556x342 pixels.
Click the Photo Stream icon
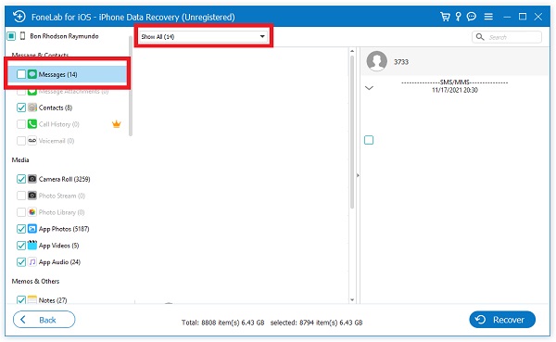pos(32,196)
